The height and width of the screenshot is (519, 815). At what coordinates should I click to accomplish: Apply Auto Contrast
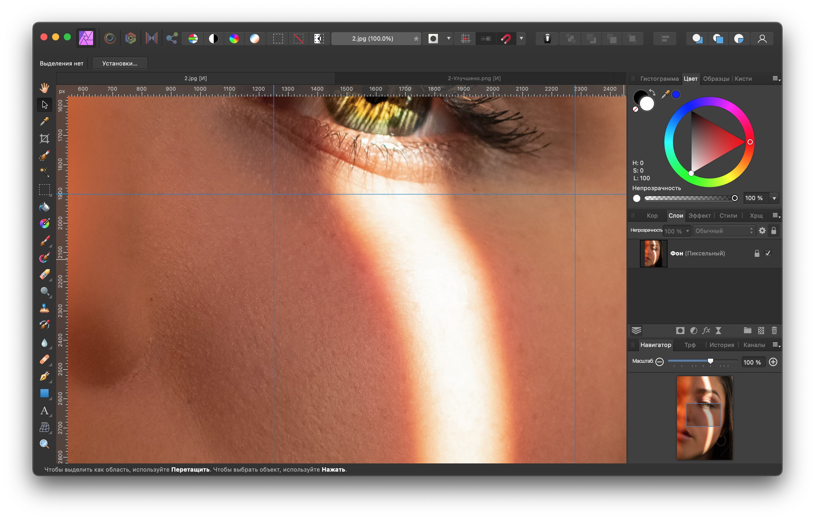[x=214, y=39]
